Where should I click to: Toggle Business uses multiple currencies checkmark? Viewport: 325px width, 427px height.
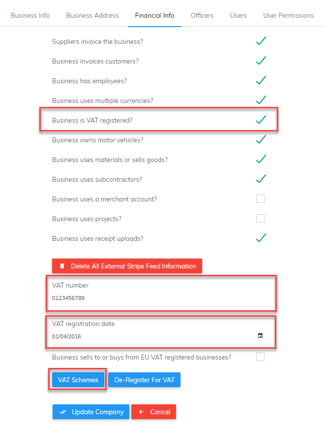261,100
